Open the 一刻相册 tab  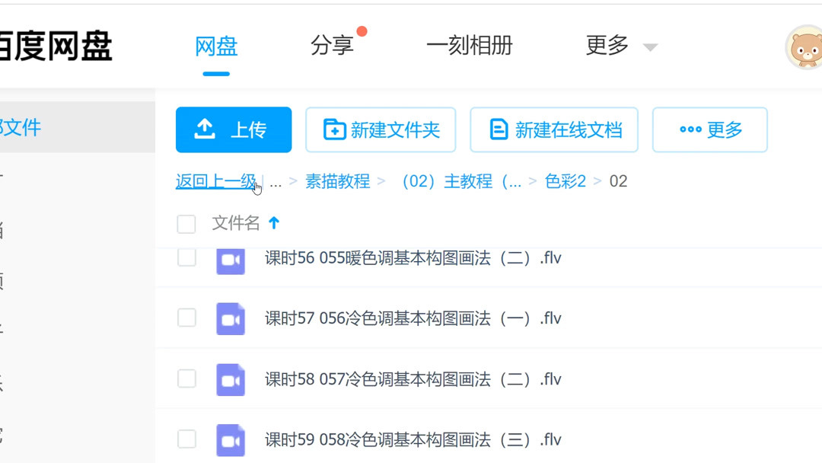pos(470,45)
